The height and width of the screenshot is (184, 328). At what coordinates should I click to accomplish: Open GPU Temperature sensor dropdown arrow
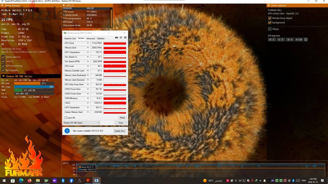click(88, 52)
